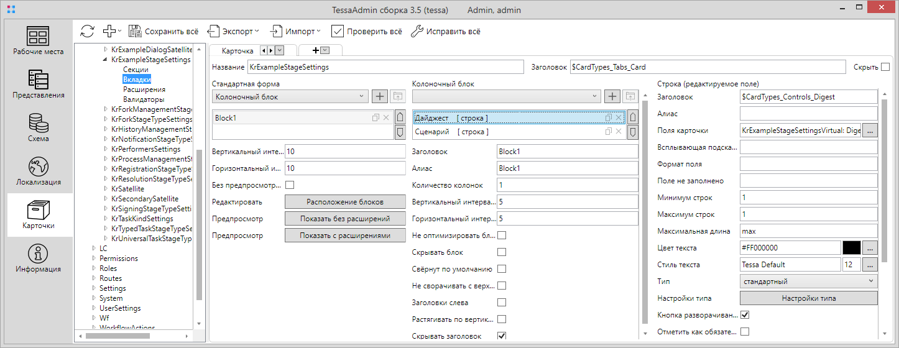Viewport: 899px width, 348px height.
Task: Open the Тип dropdown set to стандартный
Action: pyautogui.click(x=808, y=282)
